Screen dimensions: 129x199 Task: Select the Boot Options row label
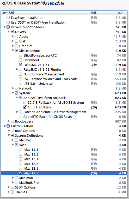25,131
